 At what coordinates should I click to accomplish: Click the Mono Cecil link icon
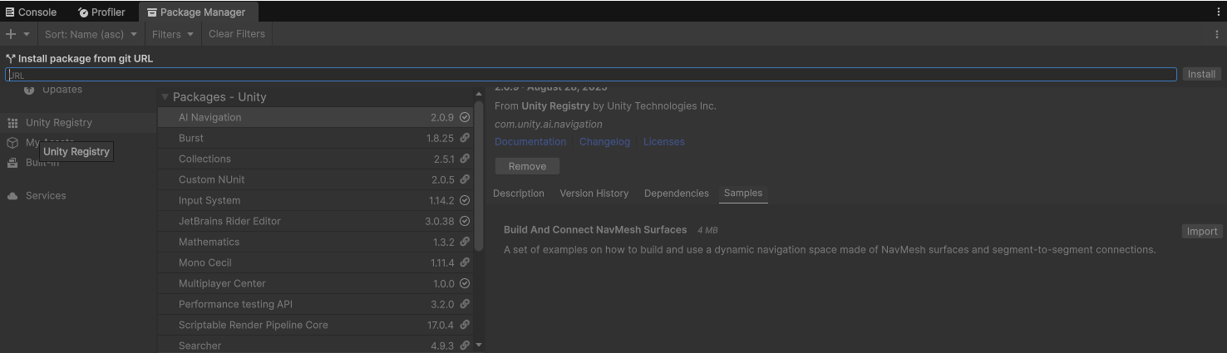pyautogui.click(x=465, y=262)
